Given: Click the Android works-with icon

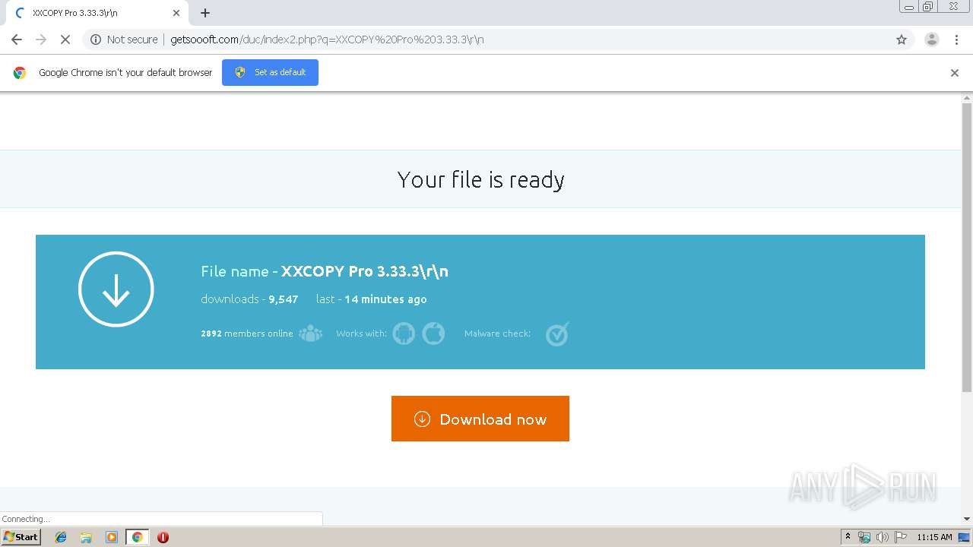Looking at the screenshot, I should pyautogui.click(x=404, y=334).
